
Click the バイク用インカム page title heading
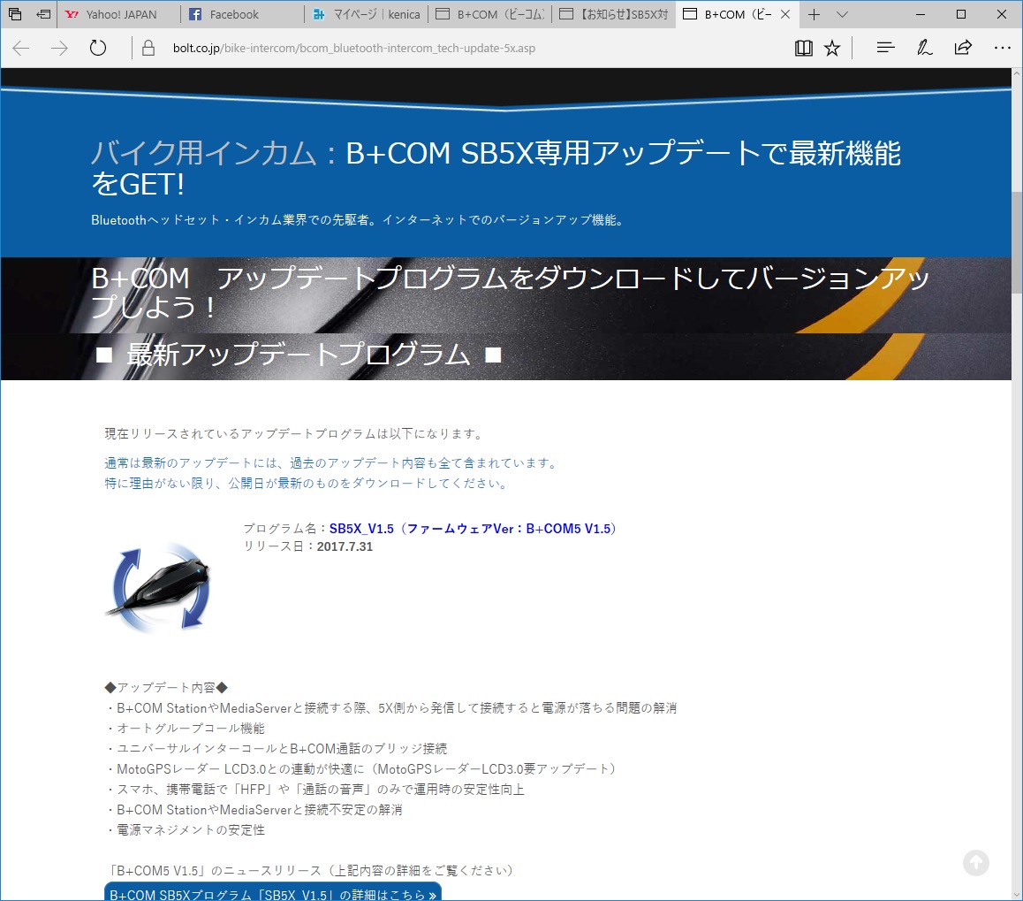tap(496, 169)
